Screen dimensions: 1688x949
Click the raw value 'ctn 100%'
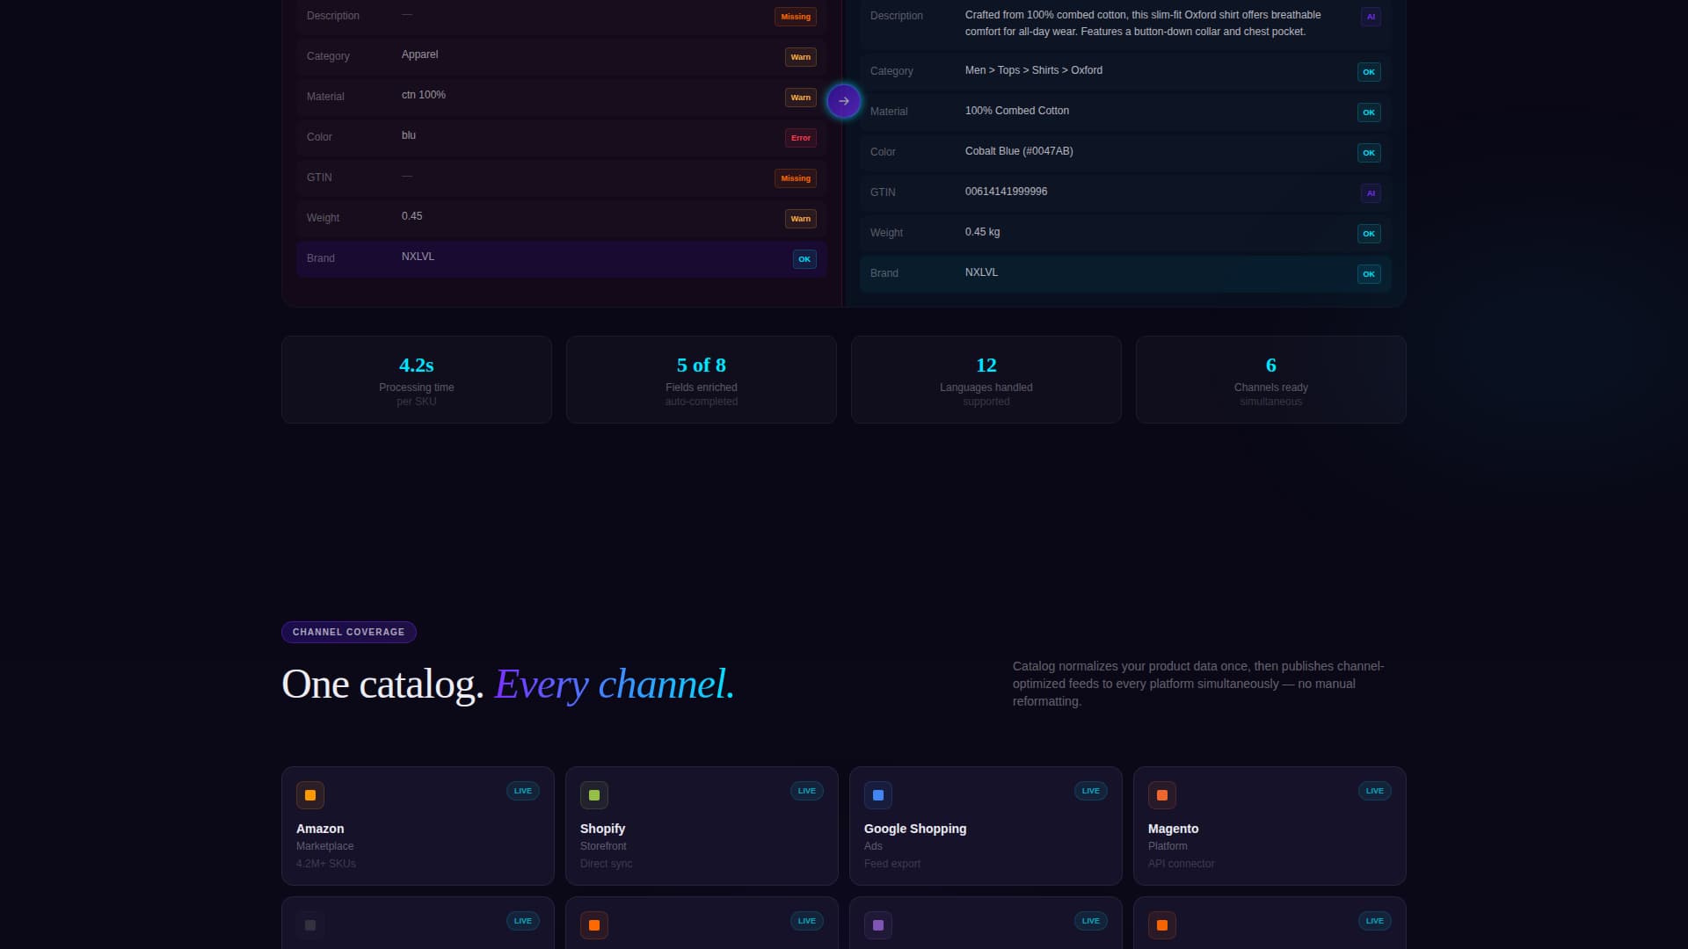coord(424,95)
